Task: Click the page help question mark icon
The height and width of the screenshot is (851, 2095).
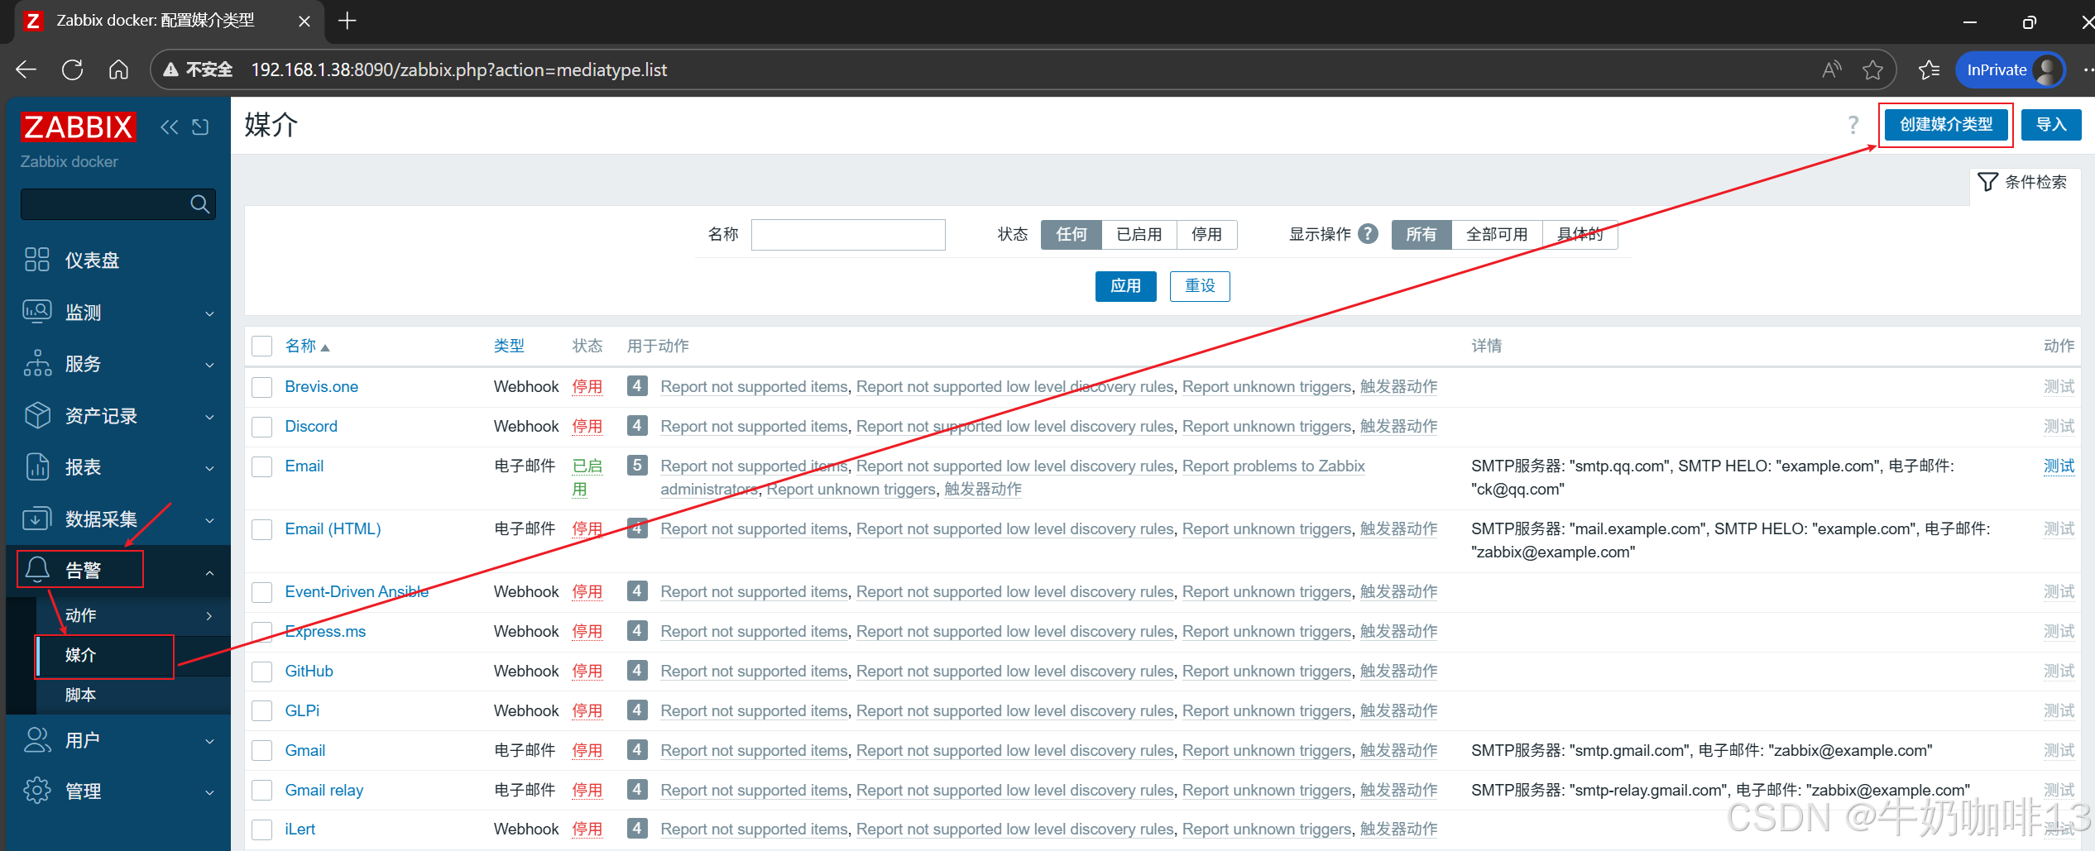Action: [x=1853, y=125]
